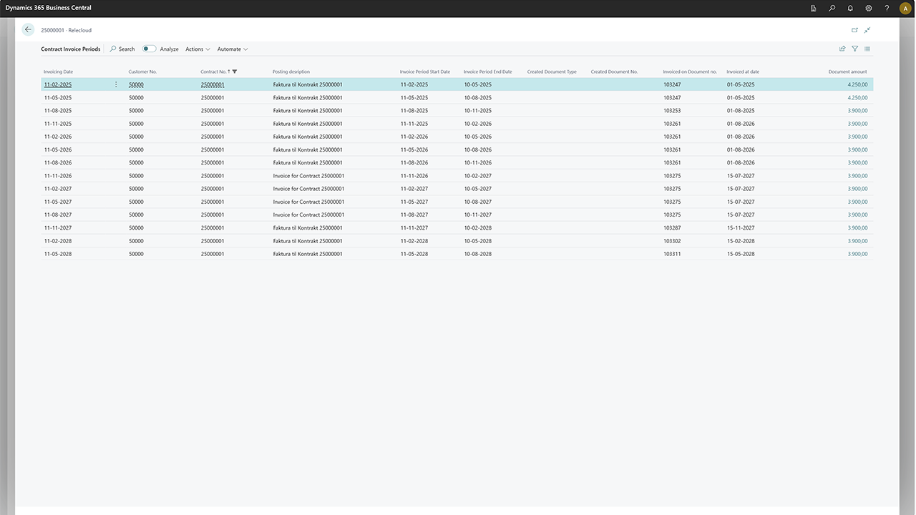Click the Contract Invoice Periods caption
This screenshot has height=515, width=916.
(x=71, y=49)
